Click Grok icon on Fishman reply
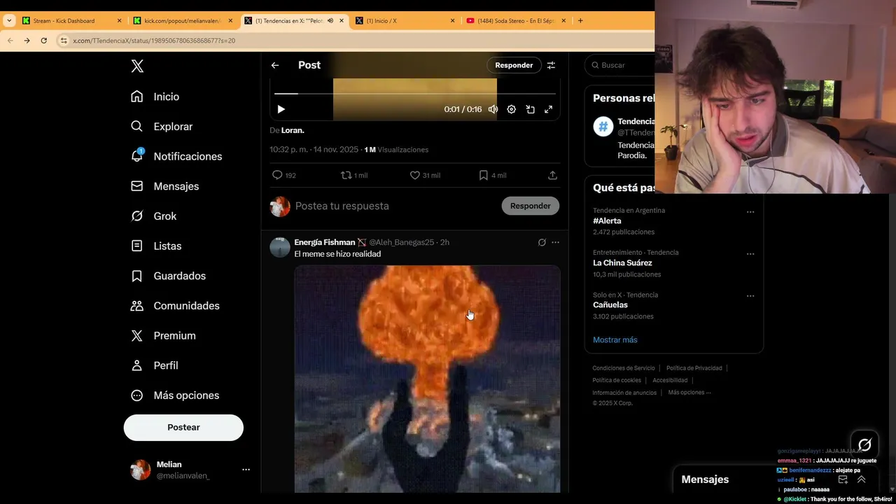Screen dimensions: 896x504 pyautogui.click(x=541, y=242)
